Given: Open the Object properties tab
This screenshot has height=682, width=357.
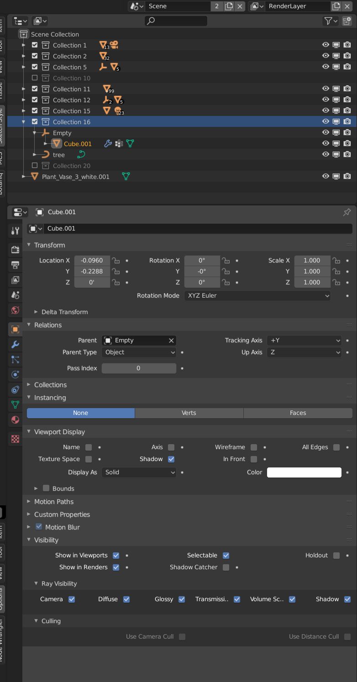Looking at the screenshot, I should 15,329.
